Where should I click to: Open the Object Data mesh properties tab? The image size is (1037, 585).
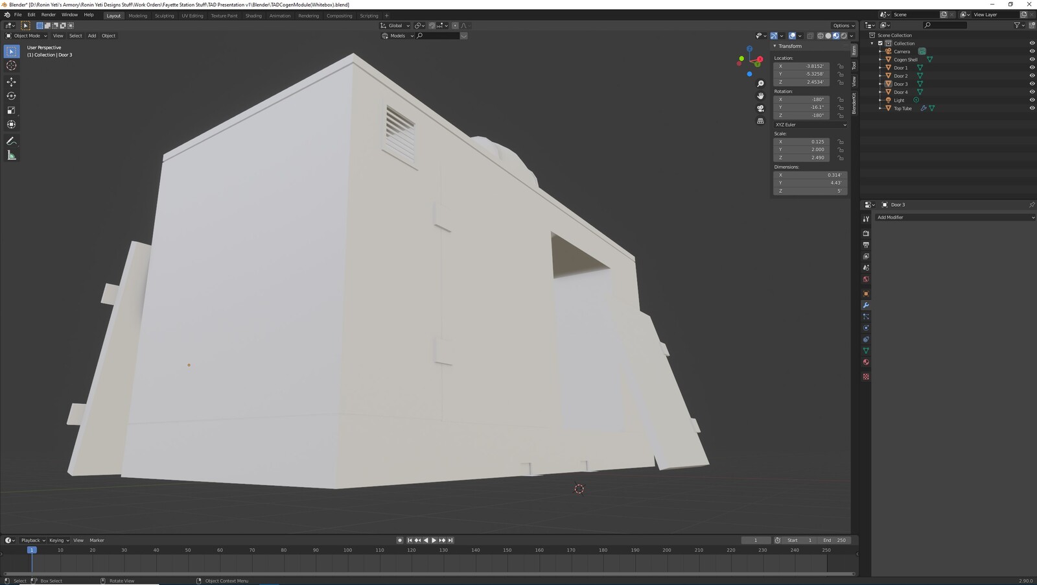point(866,351)
